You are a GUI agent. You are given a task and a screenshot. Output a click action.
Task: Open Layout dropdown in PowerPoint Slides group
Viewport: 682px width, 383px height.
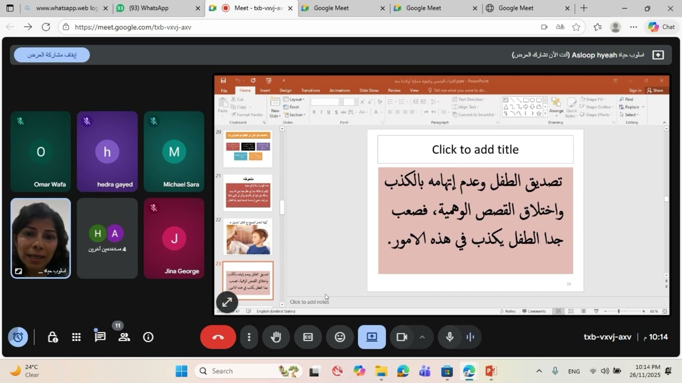point(294,99)
